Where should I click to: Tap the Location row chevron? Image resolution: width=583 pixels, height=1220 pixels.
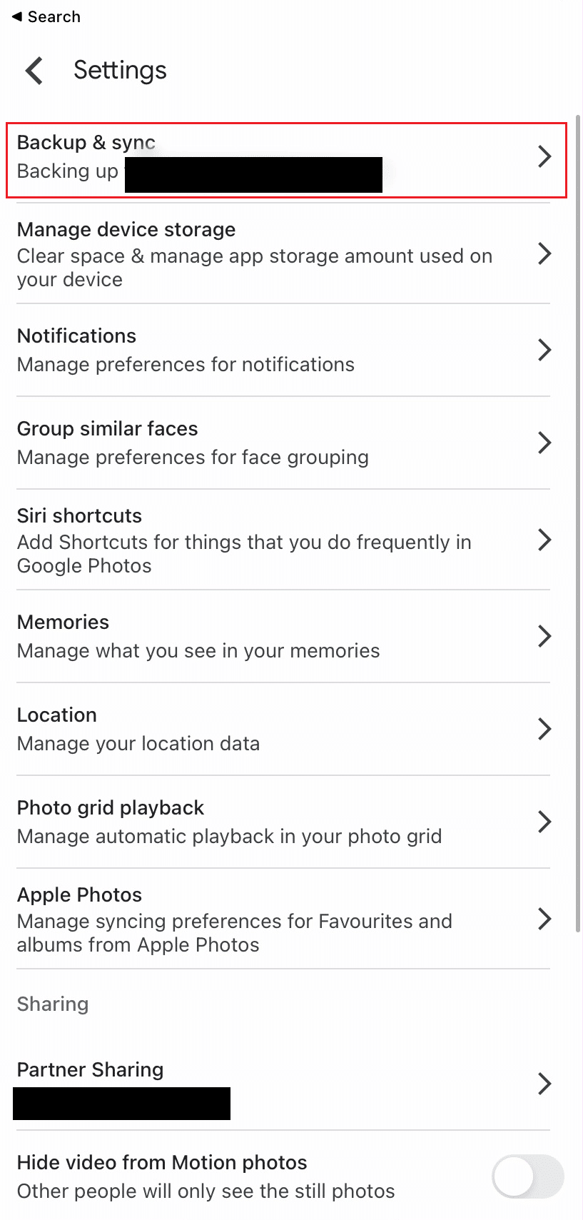(x=544, y=729)
